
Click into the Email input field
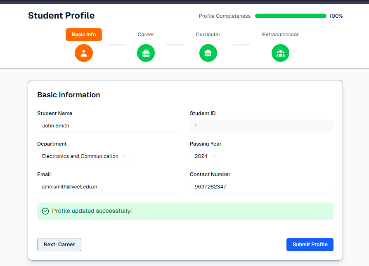[x=109, y=187]
